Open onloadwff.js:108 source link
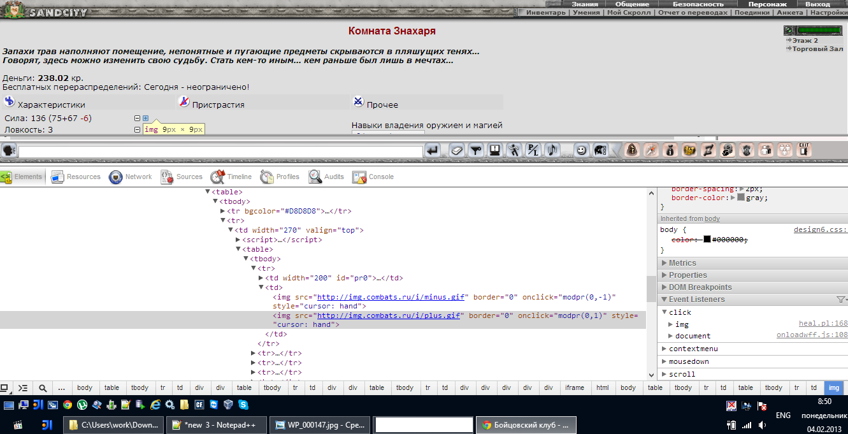 pos(812,335)
